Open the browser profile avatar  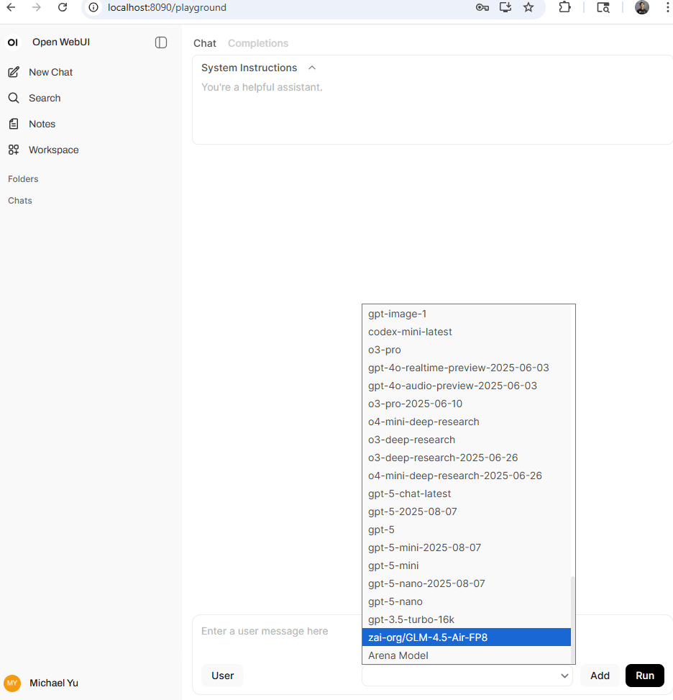642,7
